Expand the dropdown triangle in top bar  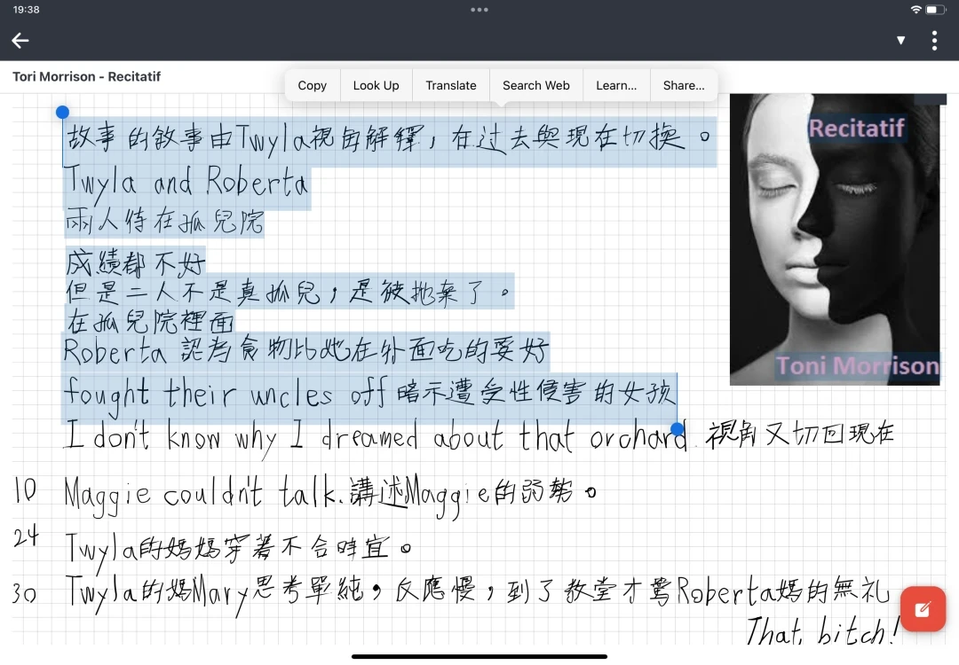(x=900, y=41)
